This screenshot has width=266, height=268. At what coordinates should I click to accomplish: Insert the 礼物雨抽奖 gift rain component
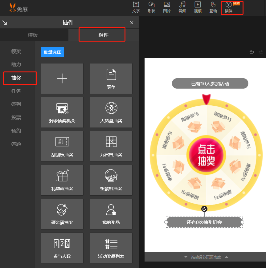[x=62, y=180]
